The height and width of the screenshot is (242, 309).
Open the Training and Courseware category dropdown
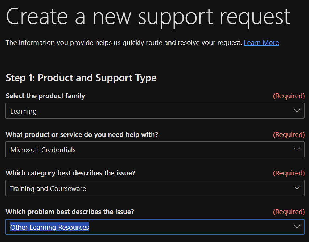pyautogui.click(x=155, y=188)
